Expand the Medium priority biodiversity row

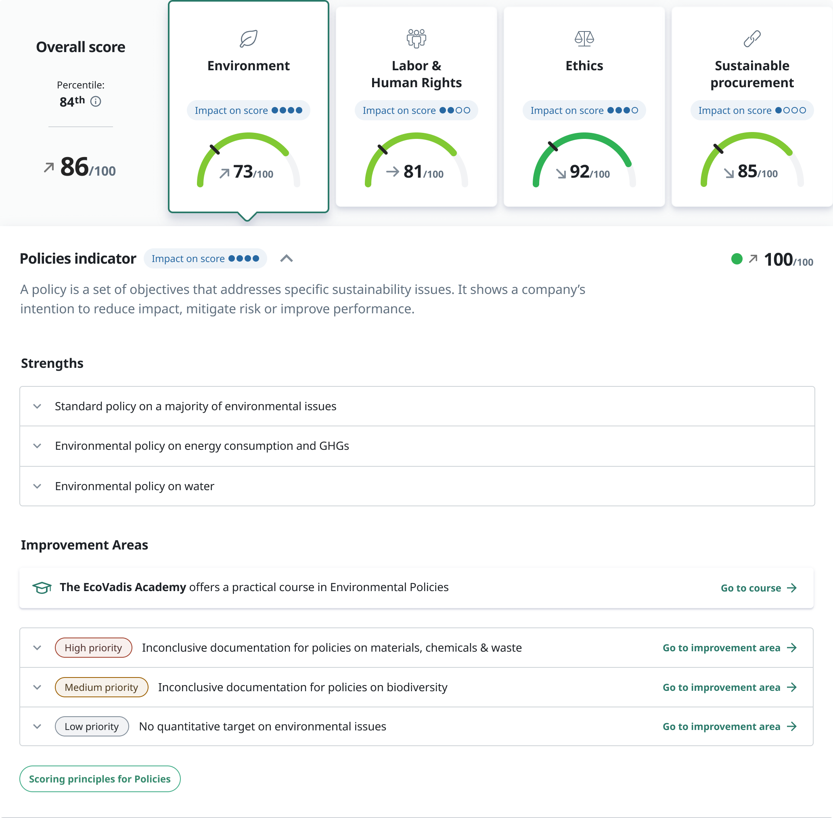pyautogui.click(x=38, y=687)
